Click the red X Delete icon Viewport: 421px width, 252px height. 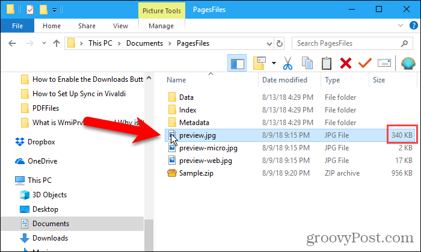coord(346,63)
